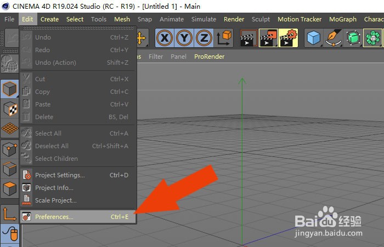The height and width of the screenshot is (247, 384).
Task: Open the viewport ProRender menu
Action: [x=210, y=57]
